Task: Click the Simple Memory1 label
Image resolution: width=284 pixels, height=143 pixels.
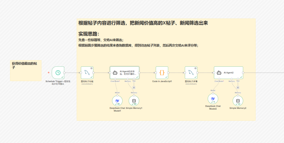Action: [x=134, y=108]
